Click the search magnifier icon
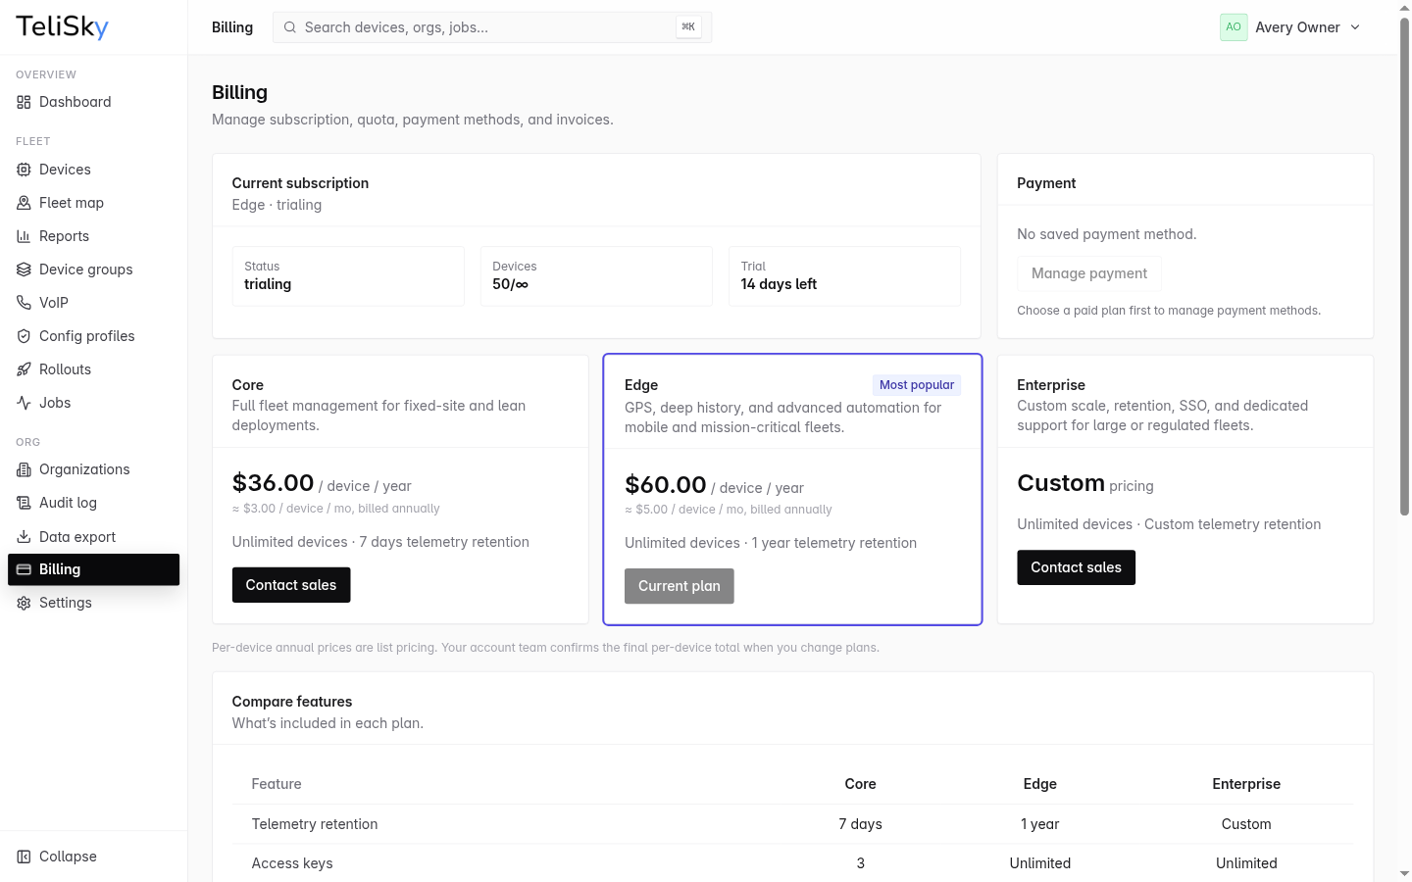 (x=290, y=27)
